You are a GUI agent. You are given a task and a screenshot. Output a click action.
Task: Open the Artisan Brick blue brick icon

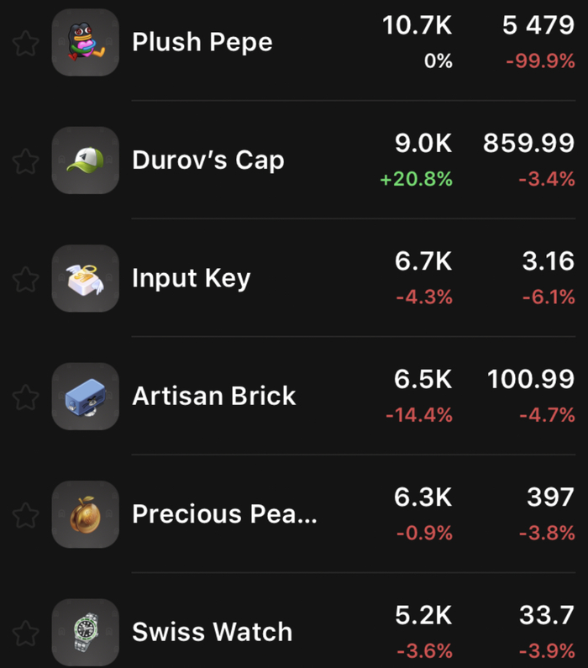[x=85, y=396]
